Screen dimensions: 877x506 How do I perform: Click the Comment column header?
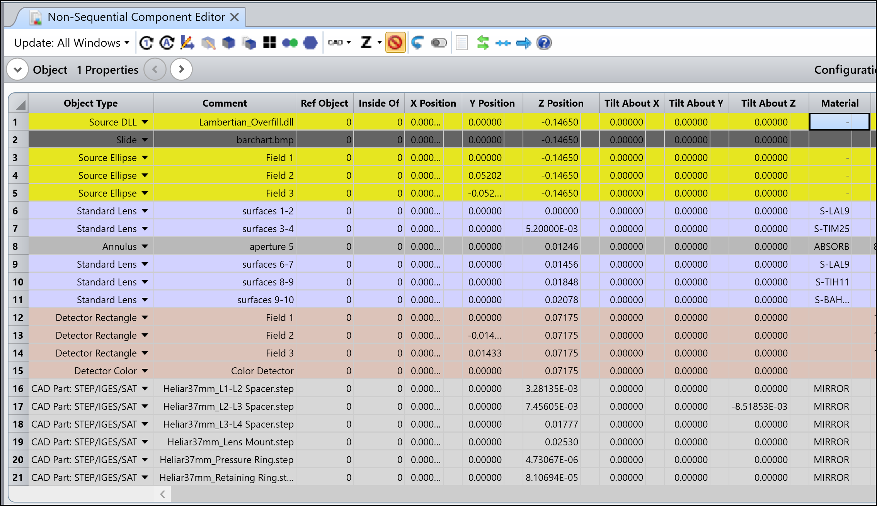click(225, 103)
